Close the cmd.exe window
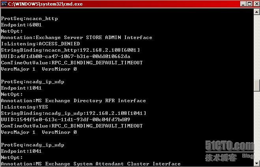Screen dimensions: 260x167 point(256,4)
